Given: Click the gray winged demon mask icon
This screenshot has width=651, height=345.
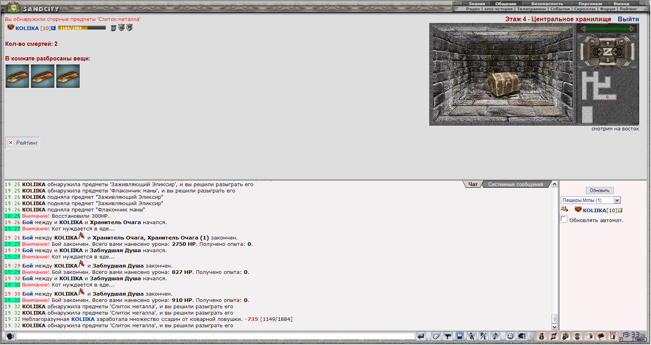Looking at the screenshot, I should click(577, 336).
